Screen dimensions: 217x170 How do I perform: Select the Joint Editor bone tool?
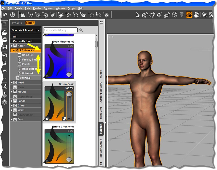204,15
